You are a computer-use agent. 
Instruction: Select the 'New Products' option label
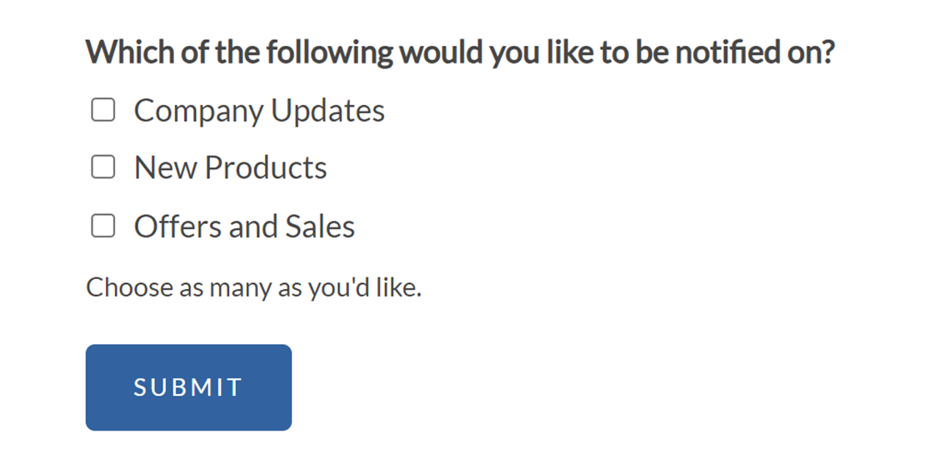(230, 168)
